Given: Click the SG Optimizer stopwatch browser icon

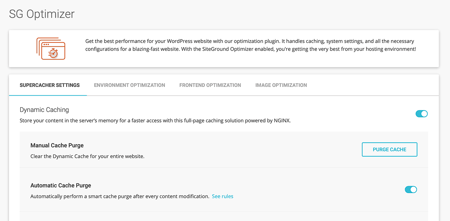Looking at the screenshot, I should click(51, 48).
